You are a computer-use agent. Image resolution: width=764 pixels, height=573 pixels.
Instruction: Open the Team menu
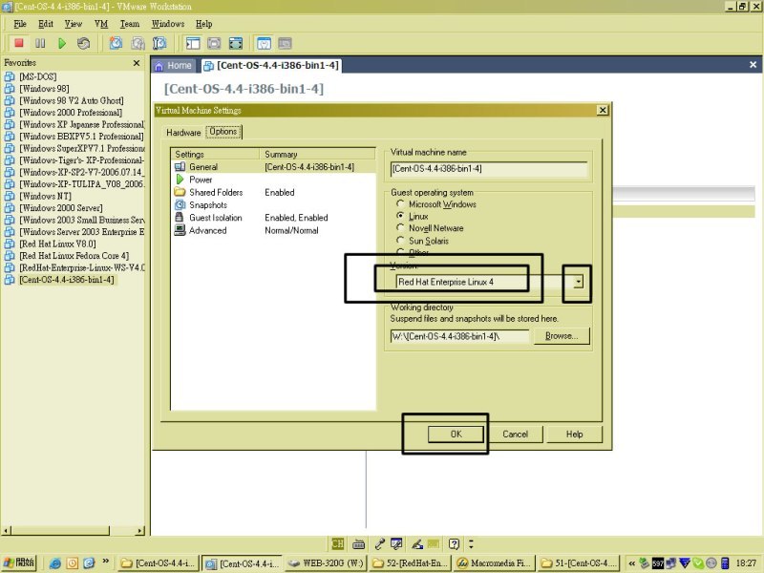coord(130,24)
